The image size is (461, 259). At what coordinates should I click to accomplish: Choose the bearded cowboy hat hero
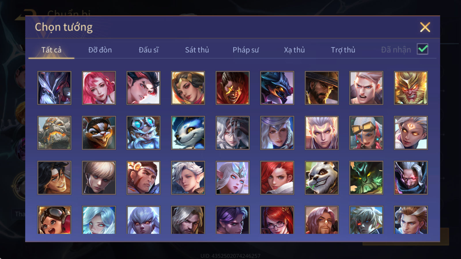(x=322, y=88)
